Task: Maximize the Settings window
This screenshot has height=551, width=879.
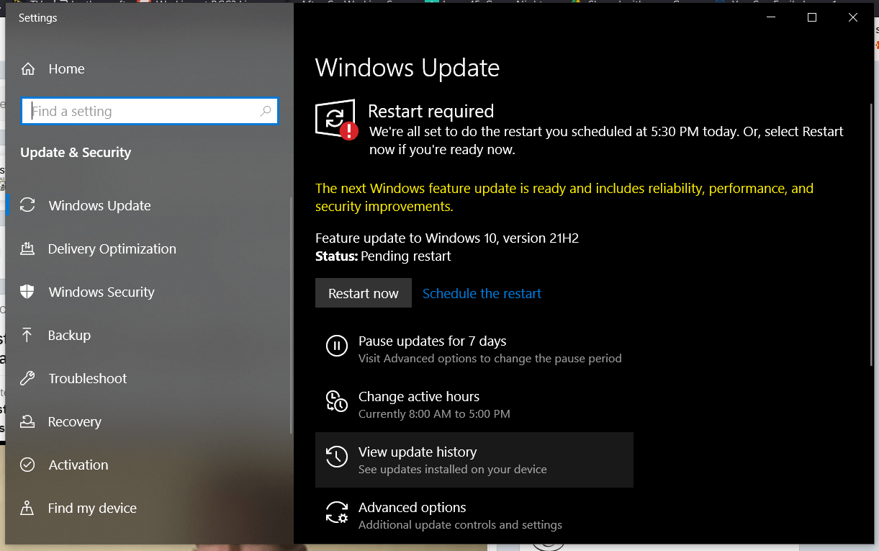Action: tap(812, 18)
